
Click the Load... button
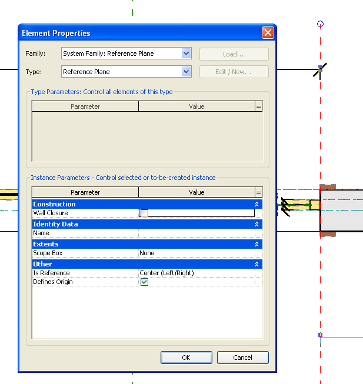(234, 54)
